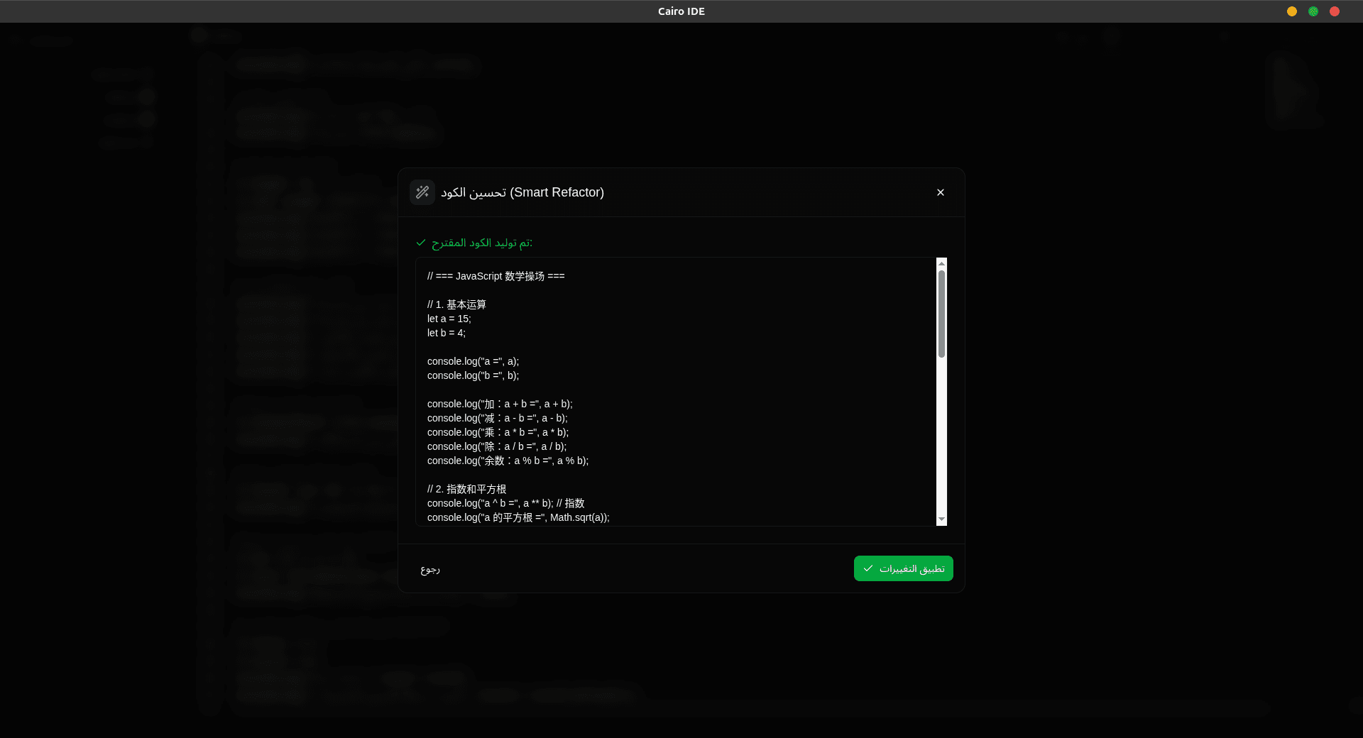This screenshot has width=1363, height=738.
Task: Maximize window with the green button
Action: pyautogui.click(x=1313, y=11)
